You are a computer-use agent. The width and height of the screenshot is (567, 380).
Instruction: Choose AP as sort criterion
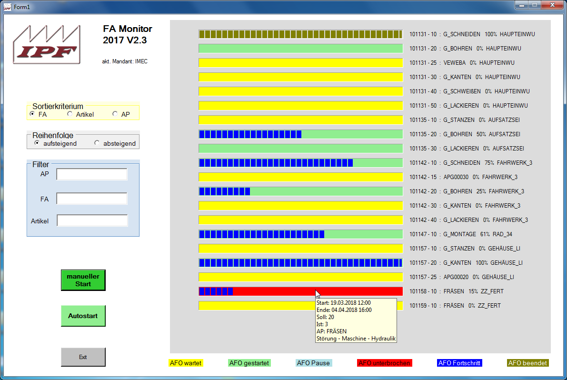[115, 114]
